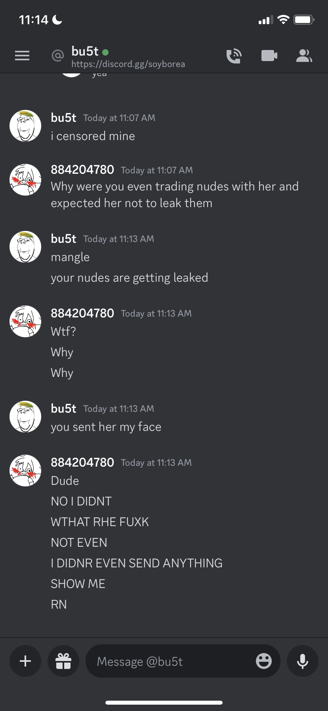This screenshot has width=328, height=711.
Task: Select the 'you sent her my face' message
Action: (106, 427)
